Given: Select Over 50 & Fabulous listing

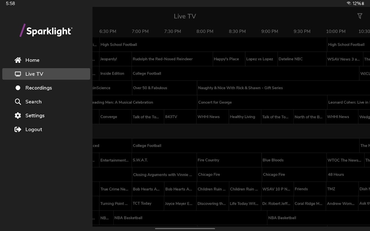Looking at the screenshot, I should 164,88.
